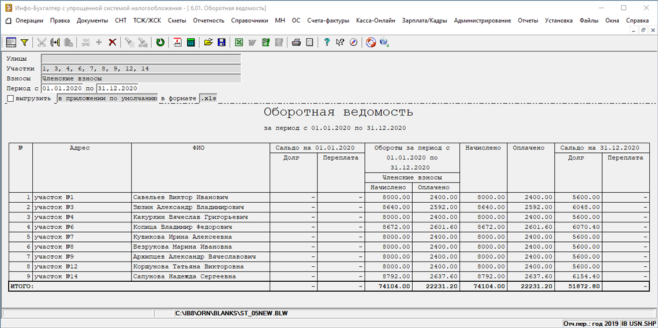Click the yellow open folder icon
658x328 pixels.
[x=208, y=42]
